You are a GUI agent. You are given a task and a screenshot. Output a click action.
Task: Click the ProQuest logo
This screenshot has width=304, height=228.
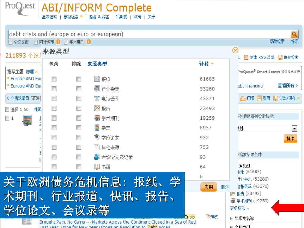click(x=20, y=8)
